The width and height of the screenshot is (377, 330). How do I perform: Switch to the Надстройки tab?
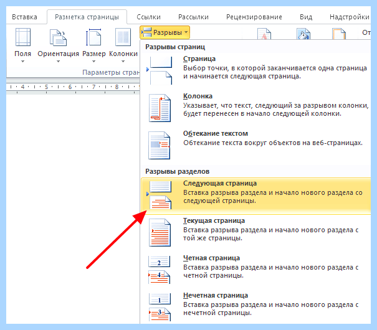point(350,17)
